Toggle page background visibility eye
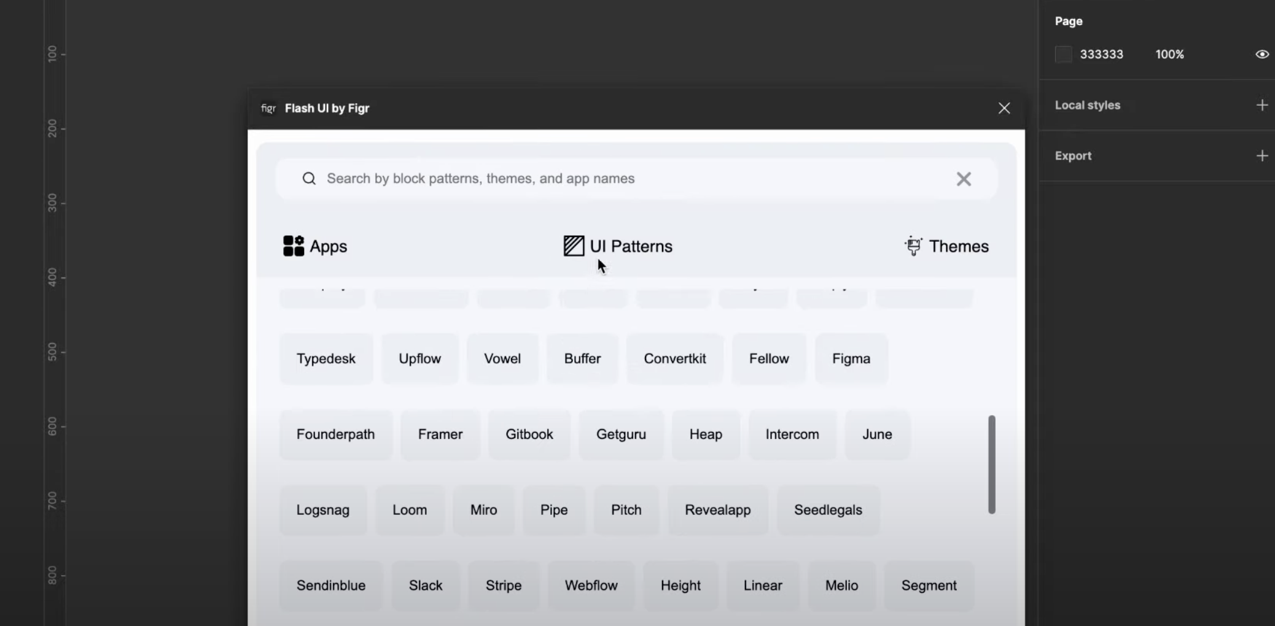 coord(1262,54)
